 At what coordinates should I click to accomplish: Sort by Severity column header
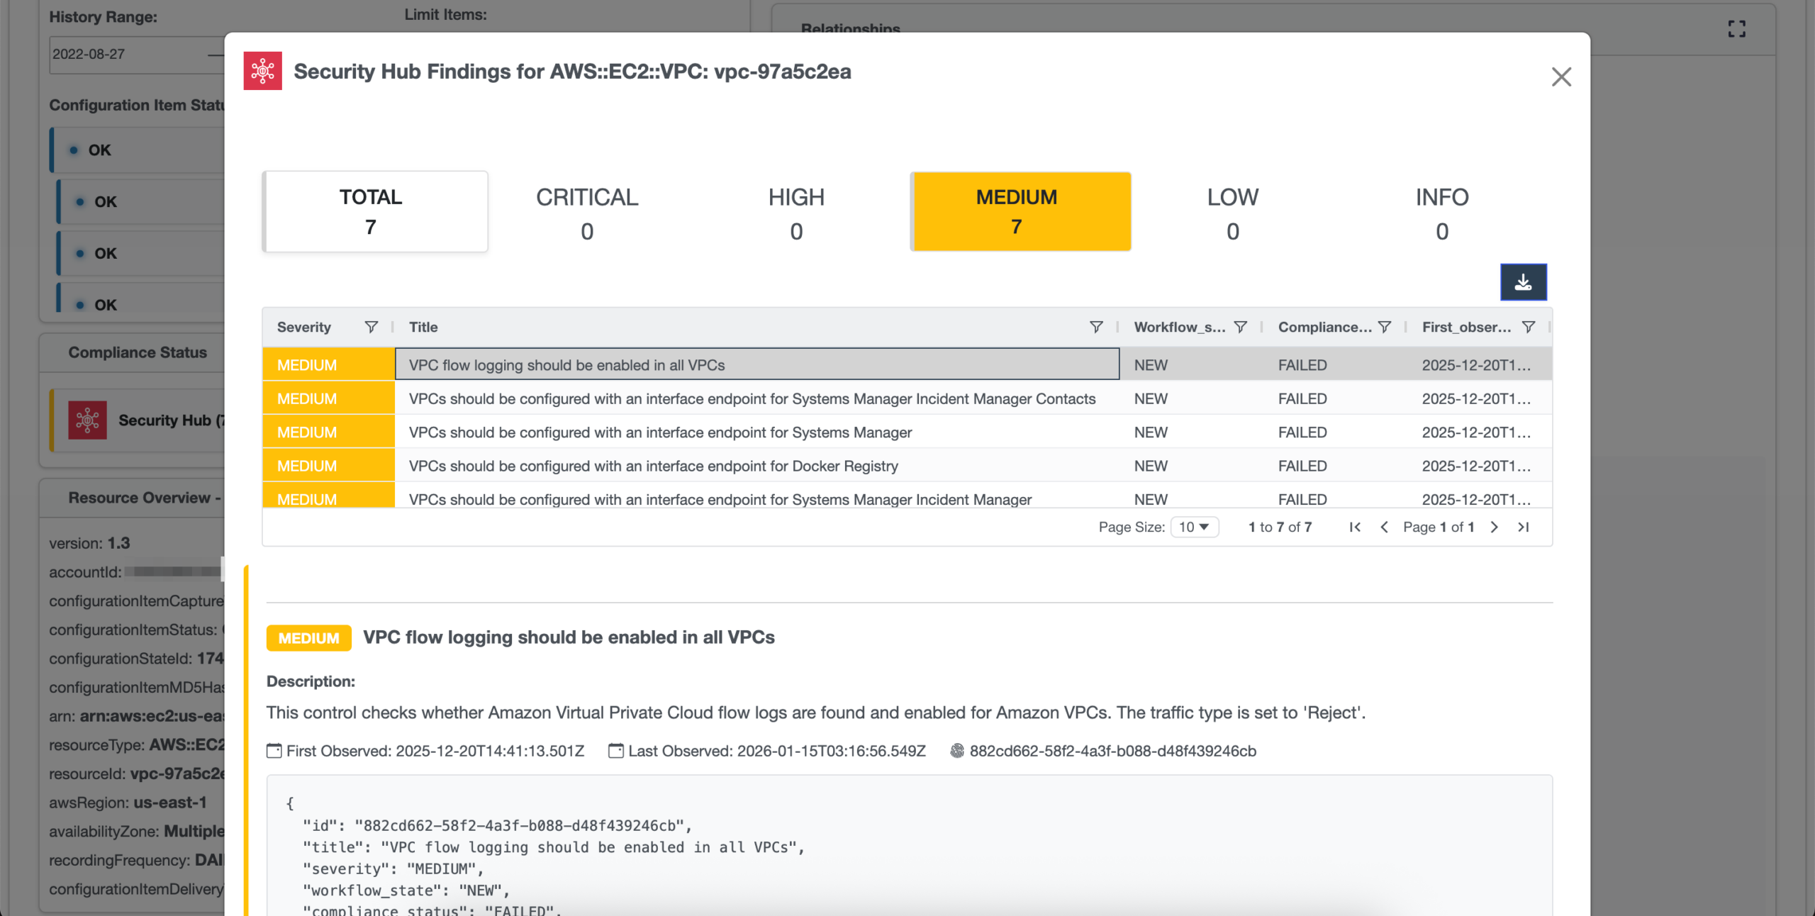point(304,327)
